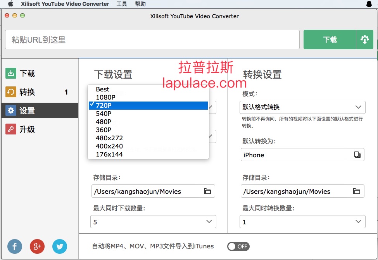Click the device profile icon in iPhone field
Screen dimensions: 378x260
point(357,155)
